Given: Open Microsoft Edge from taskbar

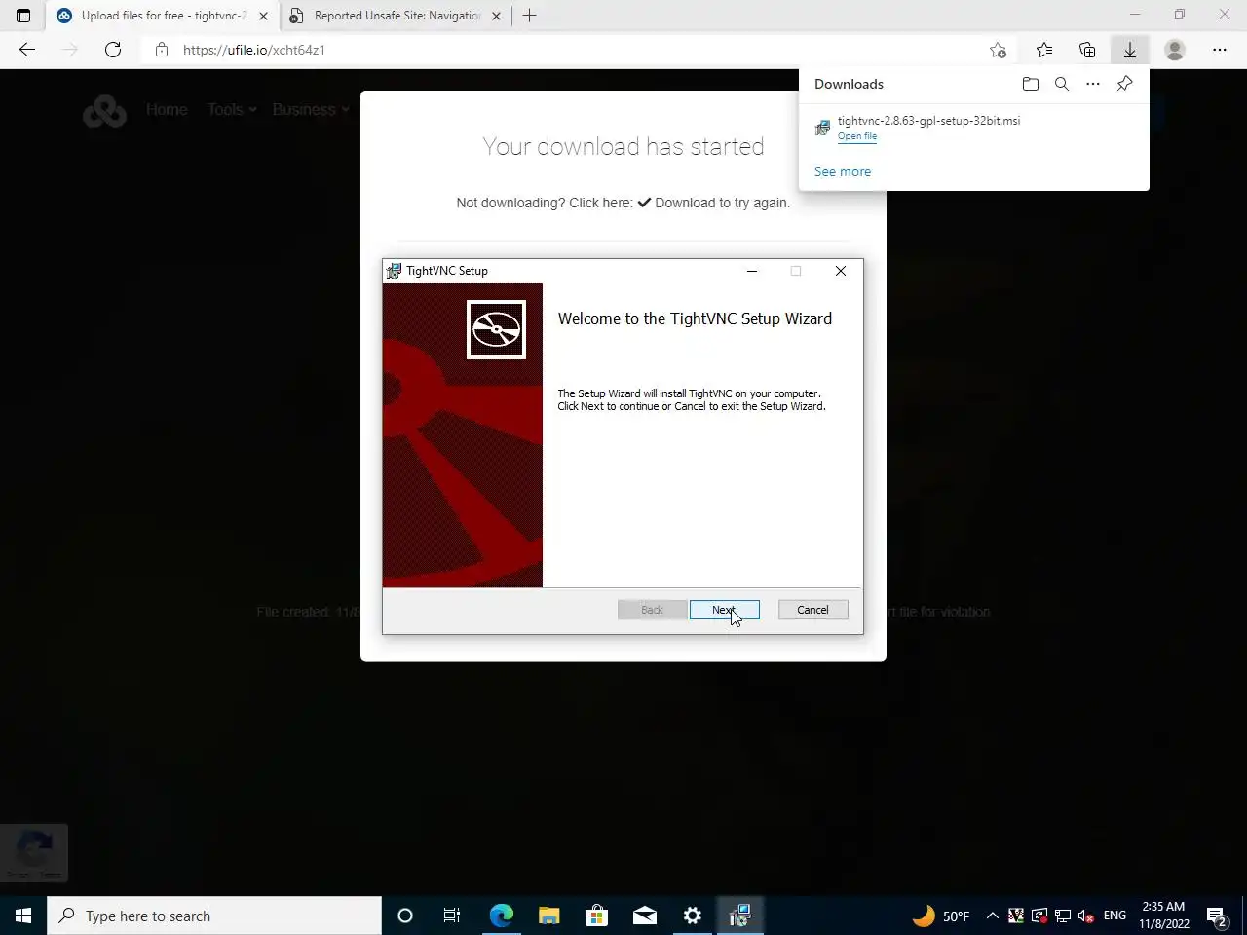Looking at the screenshot, I should [x=501, y=916].
